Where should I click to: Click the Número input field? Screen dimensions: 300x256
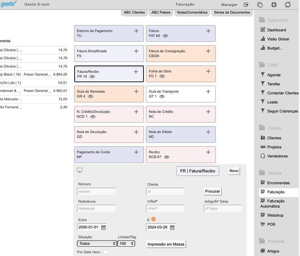click(96, 191)
